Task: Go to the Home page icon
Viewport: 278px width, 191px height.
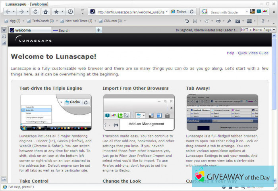Action: (x=46, y=12)
